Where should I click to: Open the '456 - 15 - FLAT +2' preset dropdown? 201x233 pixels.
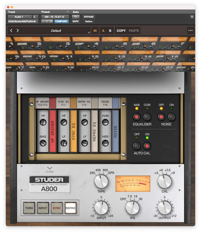(x=55, y=17)
